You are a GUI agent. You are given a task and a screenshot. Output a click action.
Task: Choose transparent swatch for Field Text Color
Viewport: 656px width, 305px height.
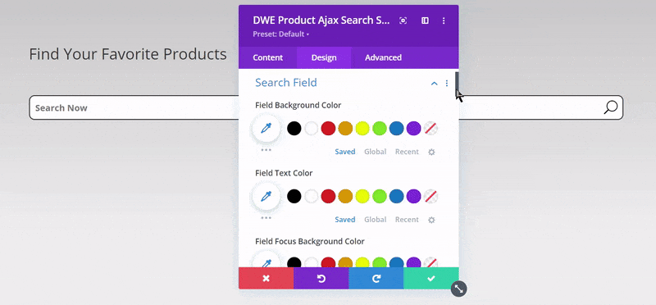tap(430, 196)
